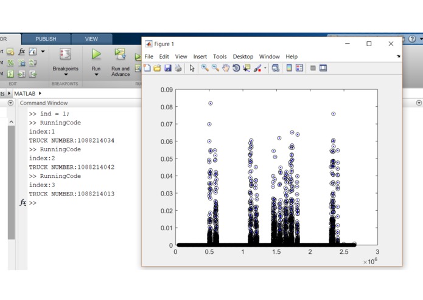Open the figure Insert menu

[200, 56]
